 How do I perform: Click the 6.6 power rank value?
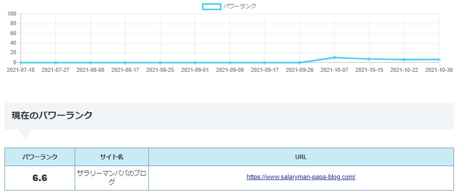point(40,178)
